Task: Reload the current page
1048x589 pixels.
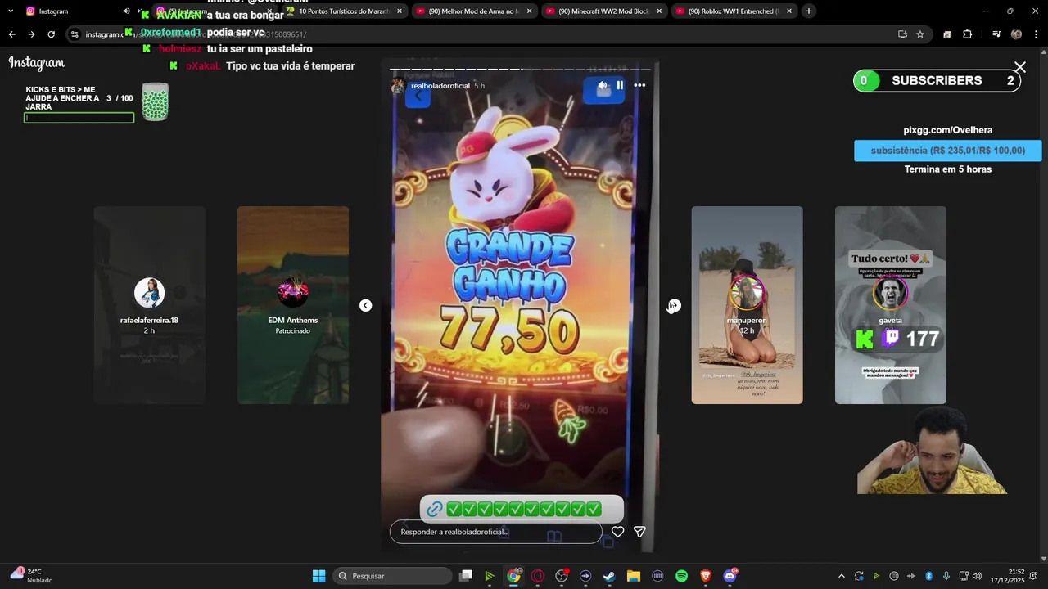Action: coord(51,34)
